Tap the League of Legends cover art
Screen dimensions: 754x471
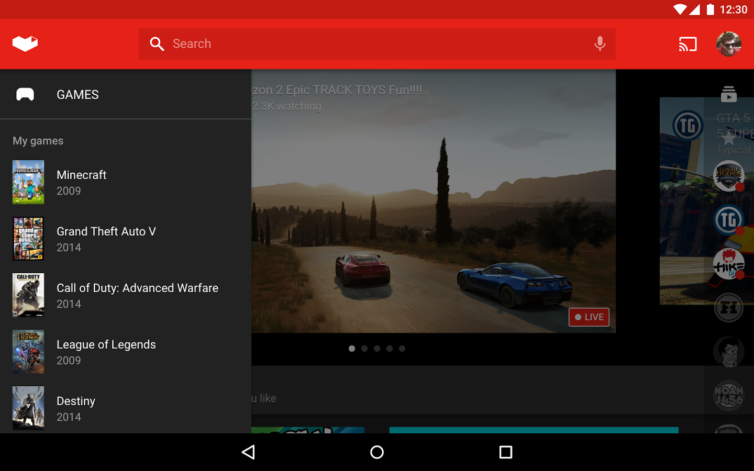coord(28,352)
